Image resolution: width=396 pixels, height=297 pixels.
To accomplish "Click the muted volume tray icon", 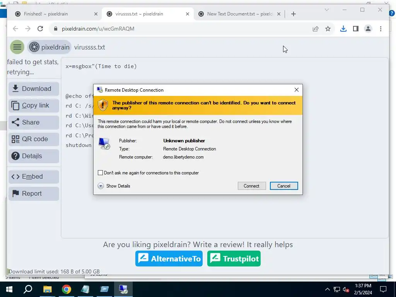I will pos(346,289).
